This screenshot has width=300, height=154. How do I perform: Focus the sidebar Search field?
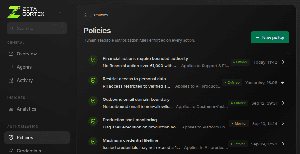(x=37, y=28)
